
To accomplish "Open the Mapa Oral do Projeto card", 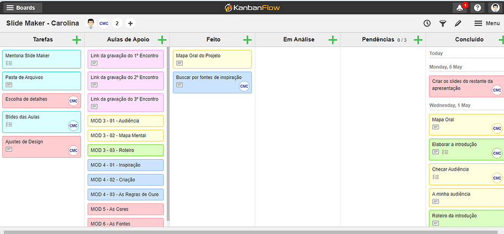I will coord(212,59).
